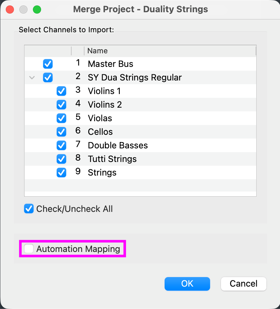Click OK to merge the project

pos(187,284)
